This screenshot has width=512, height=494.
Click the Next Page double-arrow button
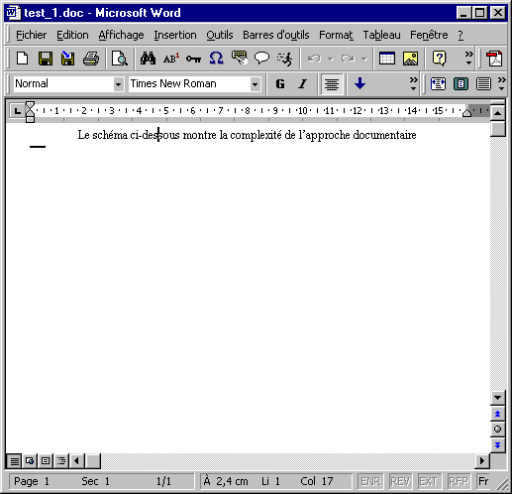coord(497,444)
